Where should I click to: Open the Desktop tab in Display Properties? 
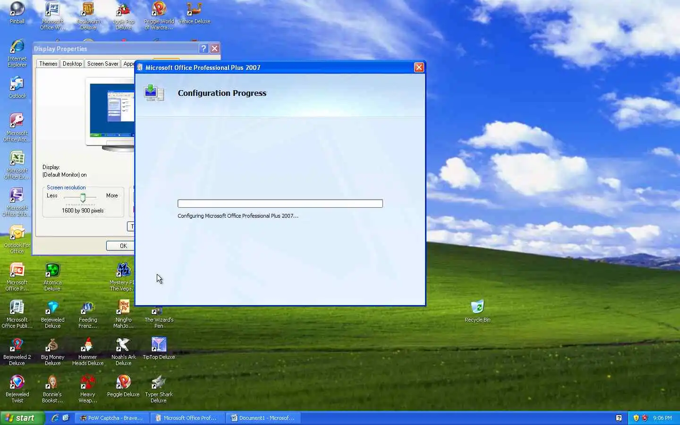click(x=72, y=64)
